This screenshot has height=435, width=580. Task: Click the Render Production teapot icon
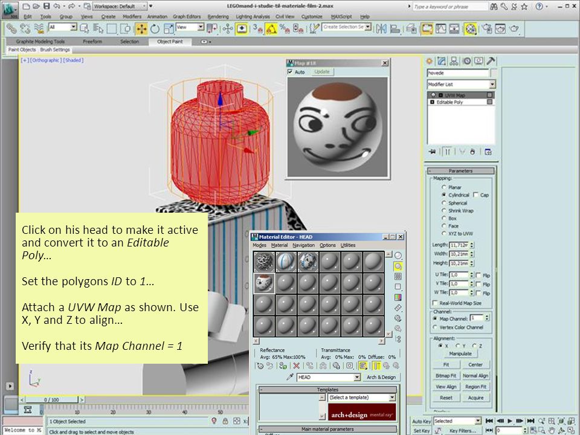pos(514,28)
